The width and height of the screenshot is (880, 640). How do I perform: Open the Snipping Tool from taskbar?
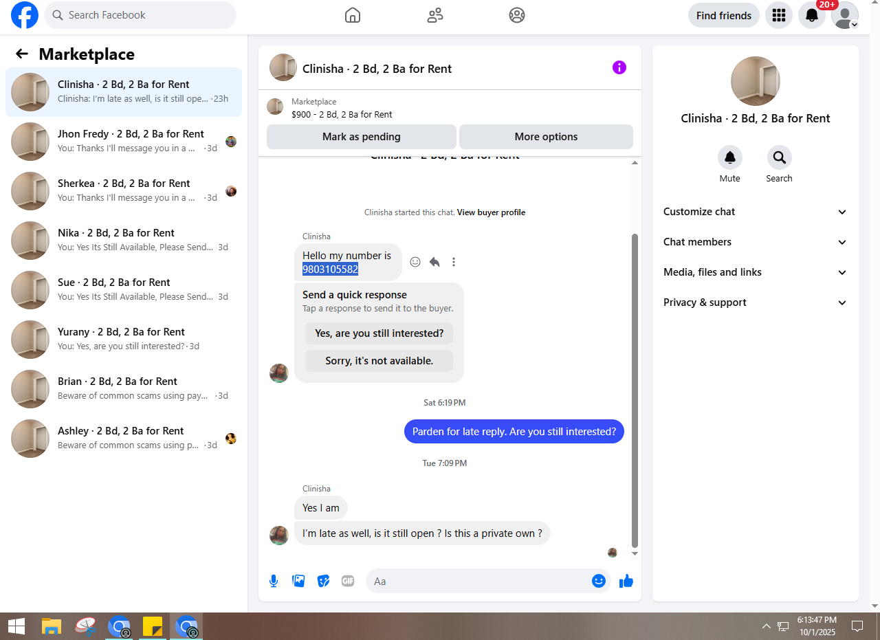85,626
